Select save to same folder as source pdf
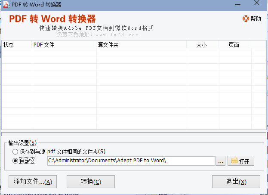 coord(15,152)
